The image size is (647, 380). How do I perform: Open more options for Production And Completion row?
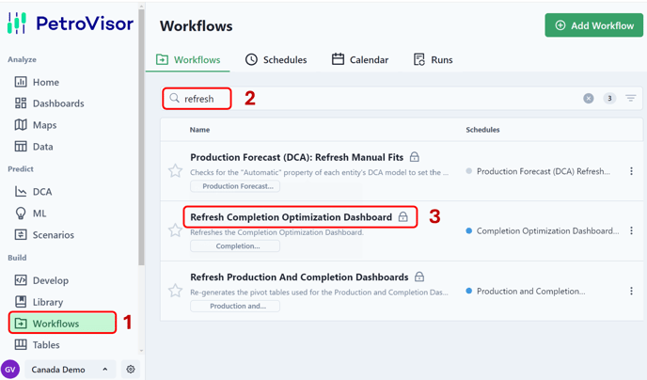pyautogui.click(x=631, y=291)
